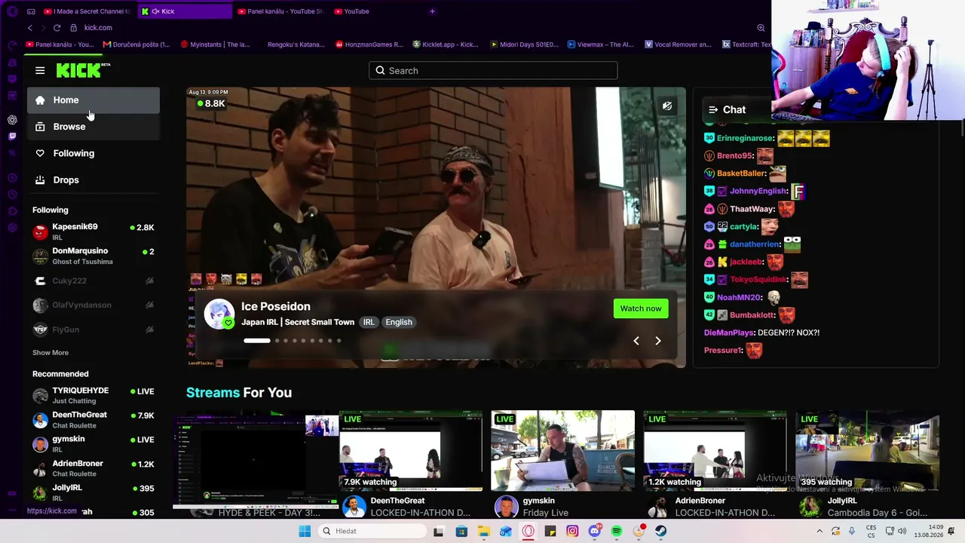This screenshot has height=543, width=965.
Task: Open the 'Doručená pošta' Gmail bookmark
Action: point(136,44)
